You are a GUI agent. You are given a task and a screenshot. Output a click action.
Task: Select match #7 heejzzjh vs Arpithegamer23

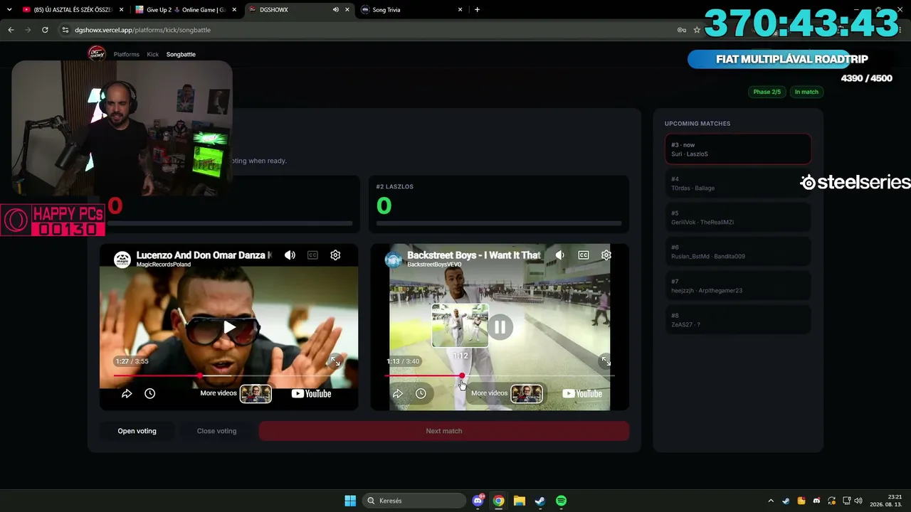point(738,286)
